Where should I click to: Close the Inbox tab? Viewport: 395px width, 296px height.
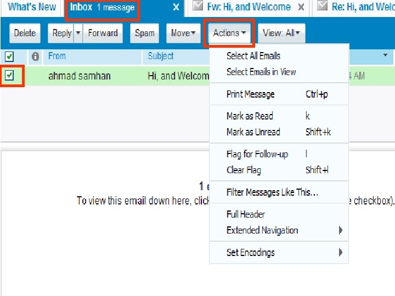click(176, 7)
